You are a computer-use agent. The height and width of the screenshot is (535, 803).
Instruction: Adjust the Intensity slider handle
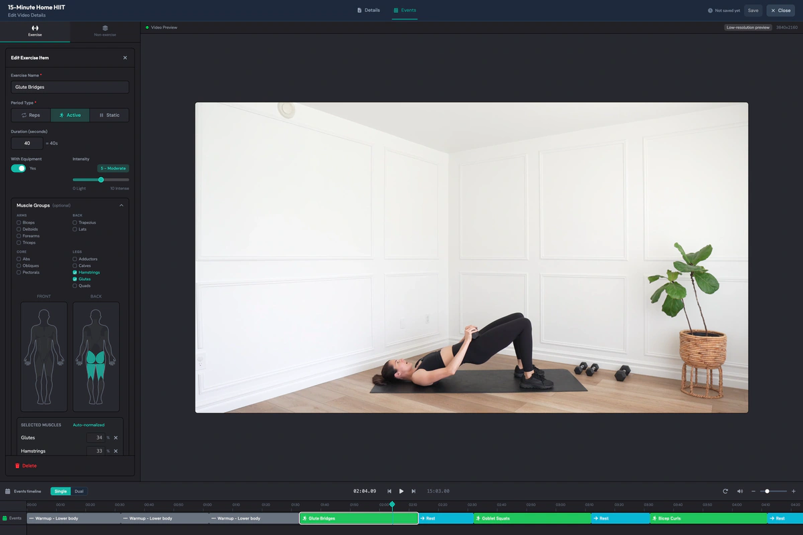tap(101, 180)
